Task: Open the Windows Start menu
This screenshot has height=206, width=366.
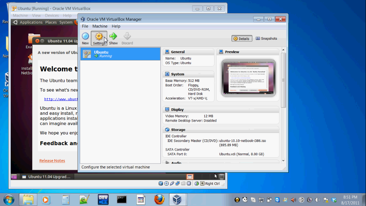Action: pos(9,200)
